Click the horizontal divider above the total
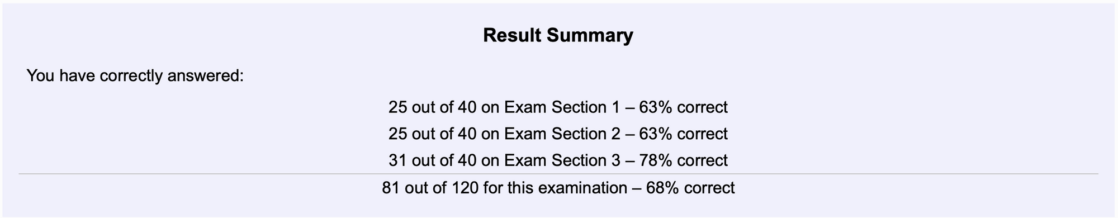1118x218 pixels. click(x=558, y=174)
